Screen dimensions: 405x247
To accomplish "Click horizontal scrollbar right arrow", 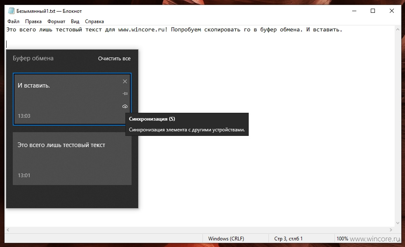I will (391, 230).
